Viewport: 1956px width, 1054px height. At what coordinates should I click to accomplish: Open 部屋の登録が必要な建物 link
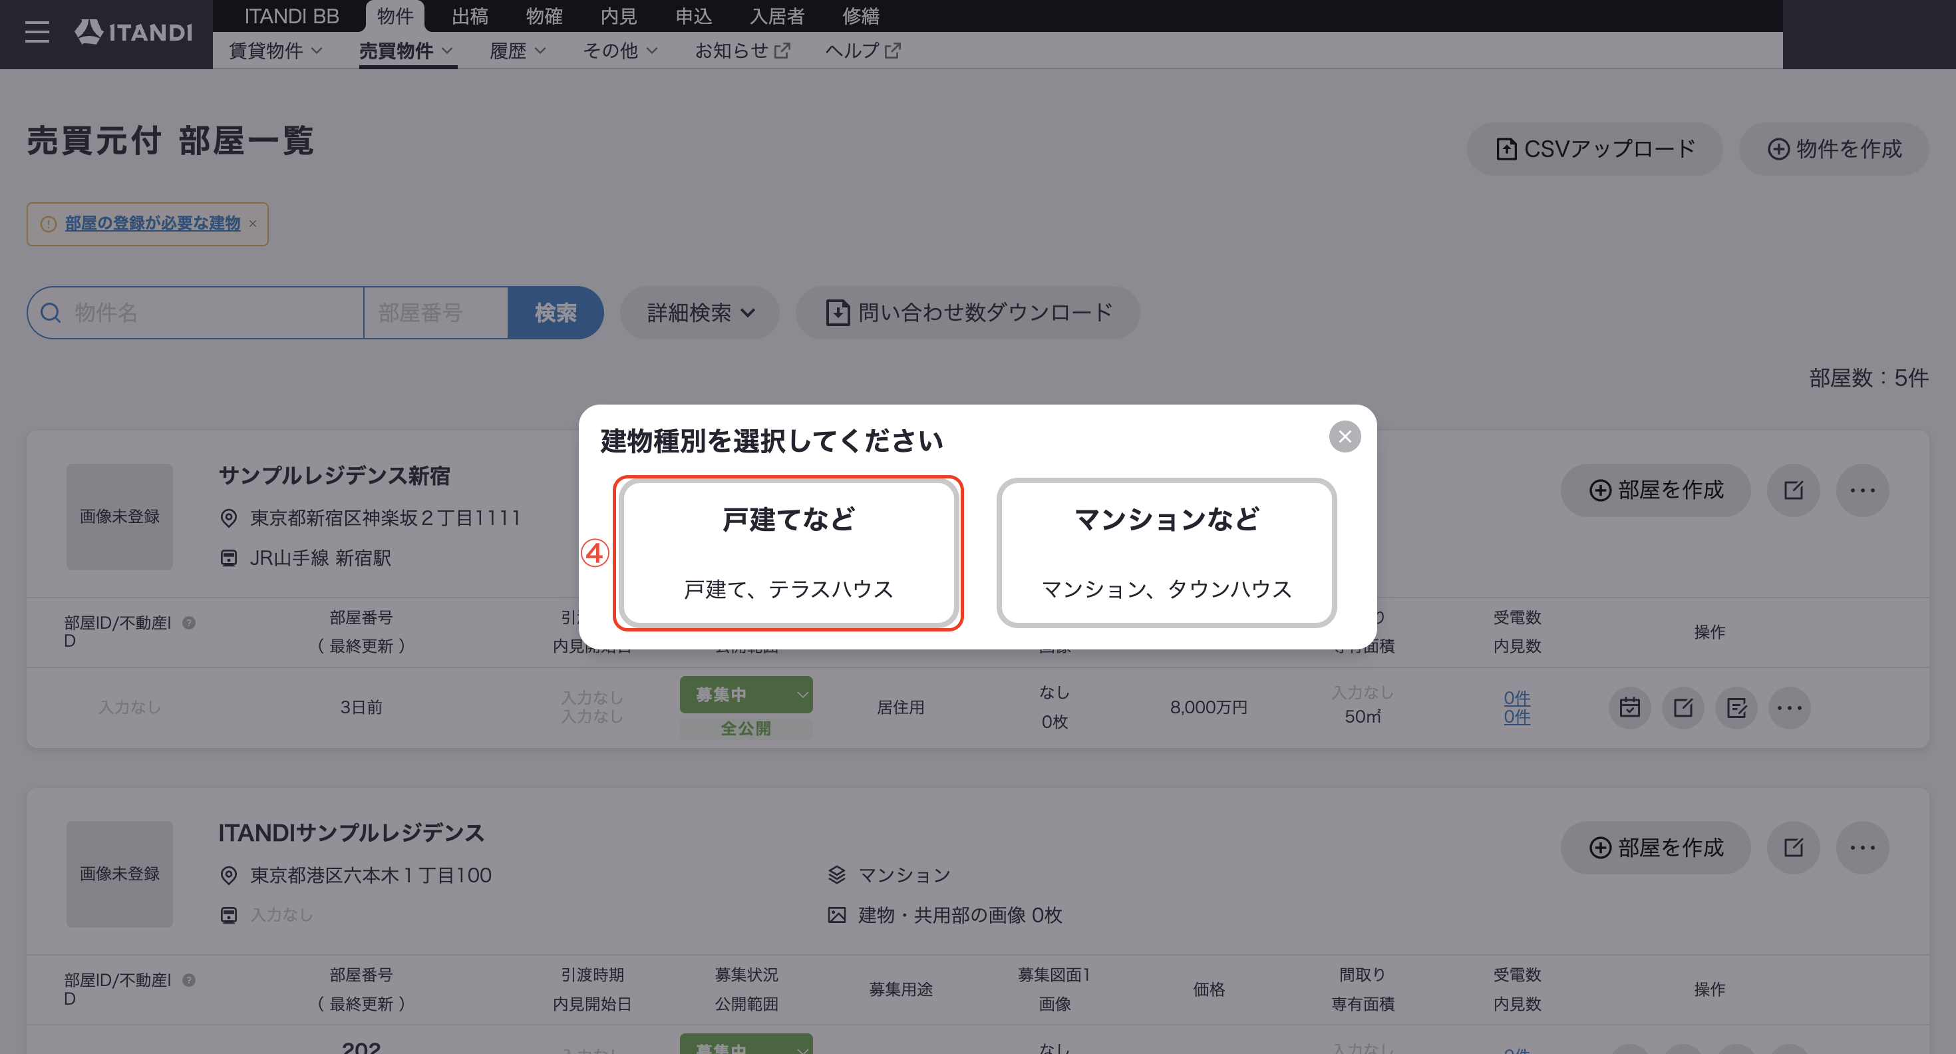tap(152, 224)
